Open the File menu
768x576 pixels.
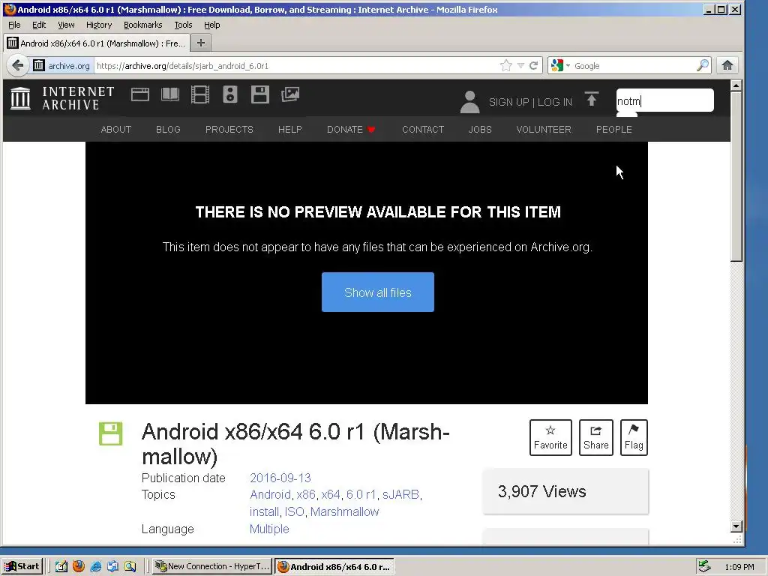(14, 25)
